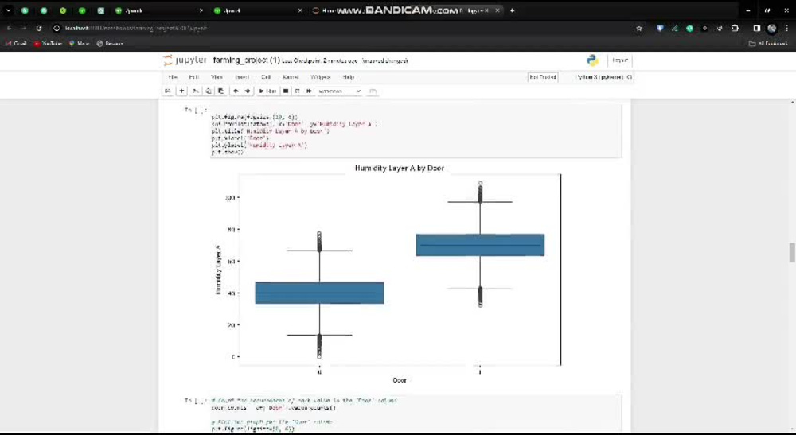Interrupt the kernel with the stop icon

[285, 91]
